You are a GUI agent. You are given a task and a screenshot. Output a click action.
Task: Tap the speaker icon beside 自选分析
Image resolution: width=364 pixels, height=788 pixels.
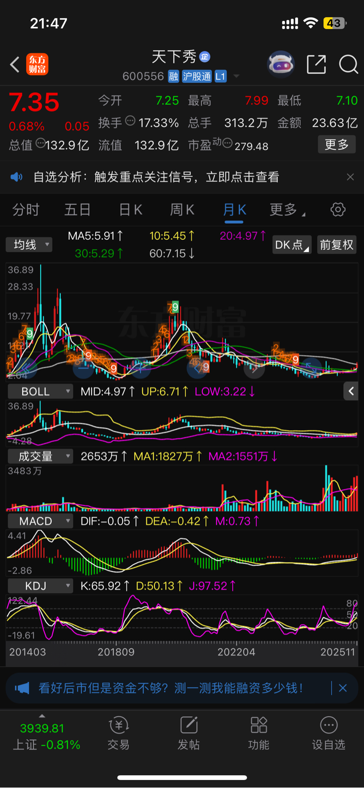tap(17, 177)
